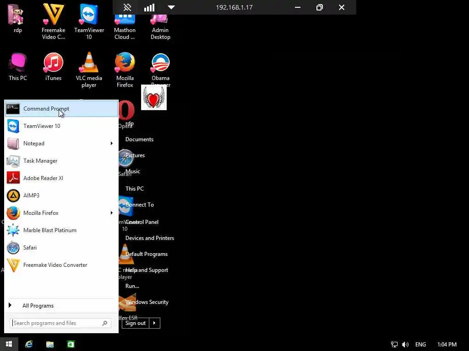
Task: Open This PC from Start menu right pane
Action: point(134,189)
